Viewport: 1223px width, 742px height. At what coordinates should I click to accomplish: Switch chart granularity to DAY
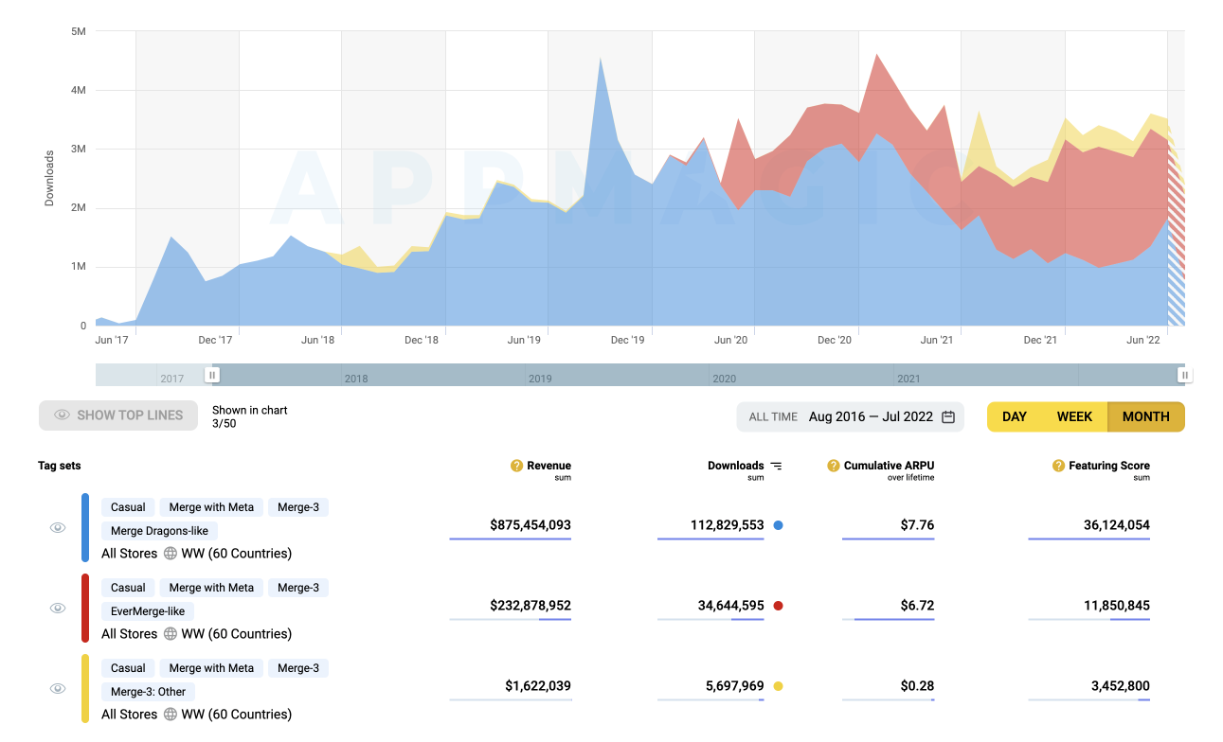pyautogui.click(x=1015, y=416)
